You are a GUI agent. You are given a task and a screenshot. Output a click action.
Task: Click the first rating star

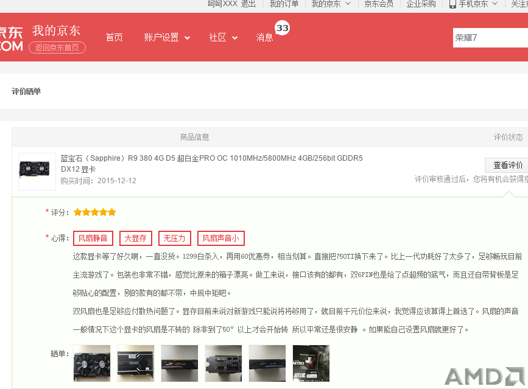pyautogui.click(x=77, y=212)
